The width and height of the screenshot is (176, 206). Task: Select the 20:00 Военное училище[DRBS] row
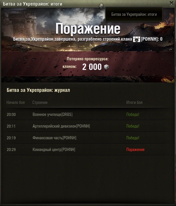pos(88,114)
